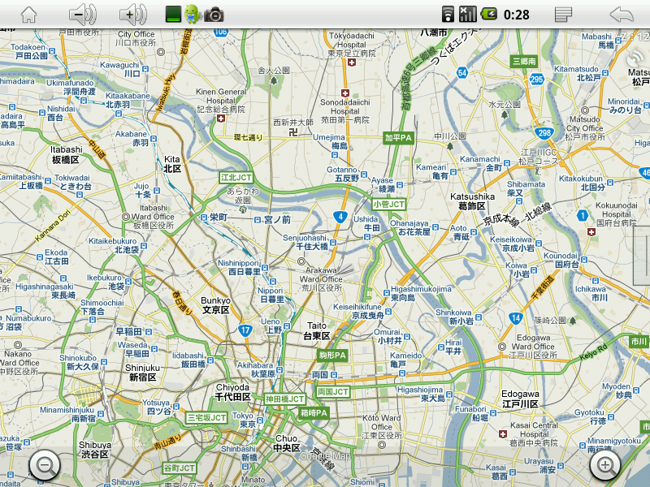Zoom out the map with minus magnifier
The width and height of the screenshot is (650, 487).
(45, 464)
